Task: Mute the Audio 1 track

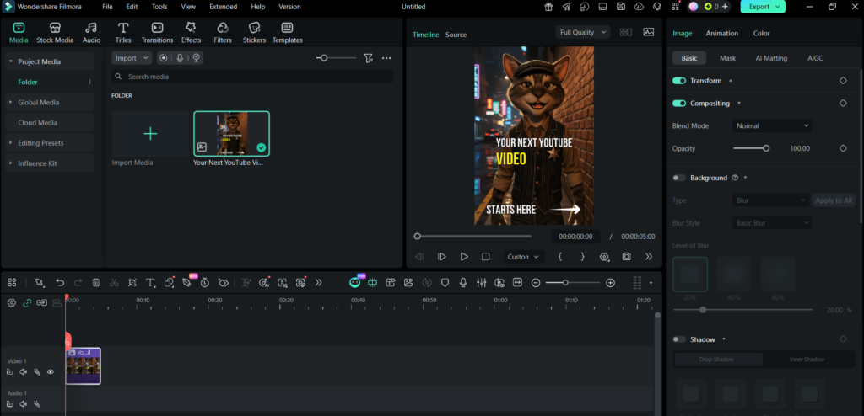Action: (23, 404)
